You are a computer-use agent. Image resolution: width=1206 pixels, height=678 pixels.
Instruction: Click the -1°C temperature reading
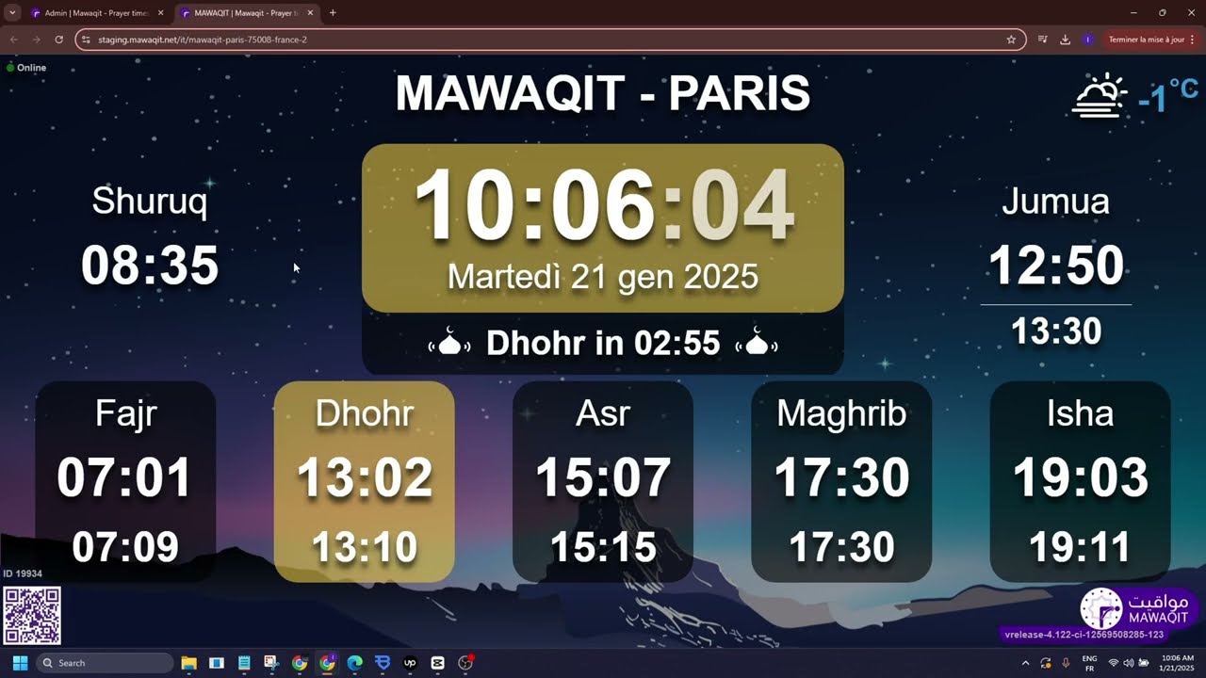[1167, 95]
